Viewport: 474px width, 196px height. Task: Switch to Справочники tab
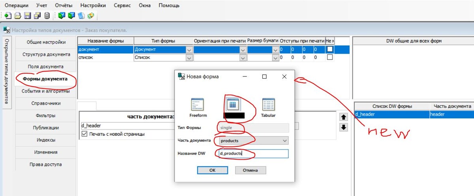pos(46,103)
